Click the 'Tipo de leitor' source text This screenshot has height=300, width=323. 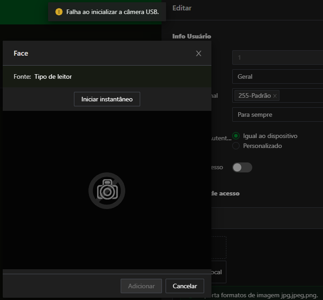[x=53, y=76]
